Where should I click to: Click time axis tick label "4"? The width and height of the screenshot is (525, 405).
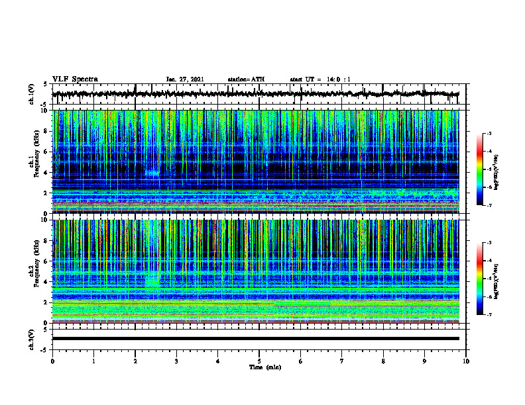[x=218, y=361]
